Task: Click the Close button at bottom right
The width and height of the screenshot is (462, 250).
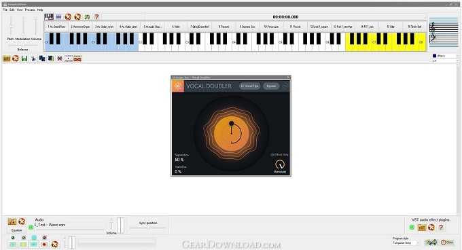Action: point(447,243)
